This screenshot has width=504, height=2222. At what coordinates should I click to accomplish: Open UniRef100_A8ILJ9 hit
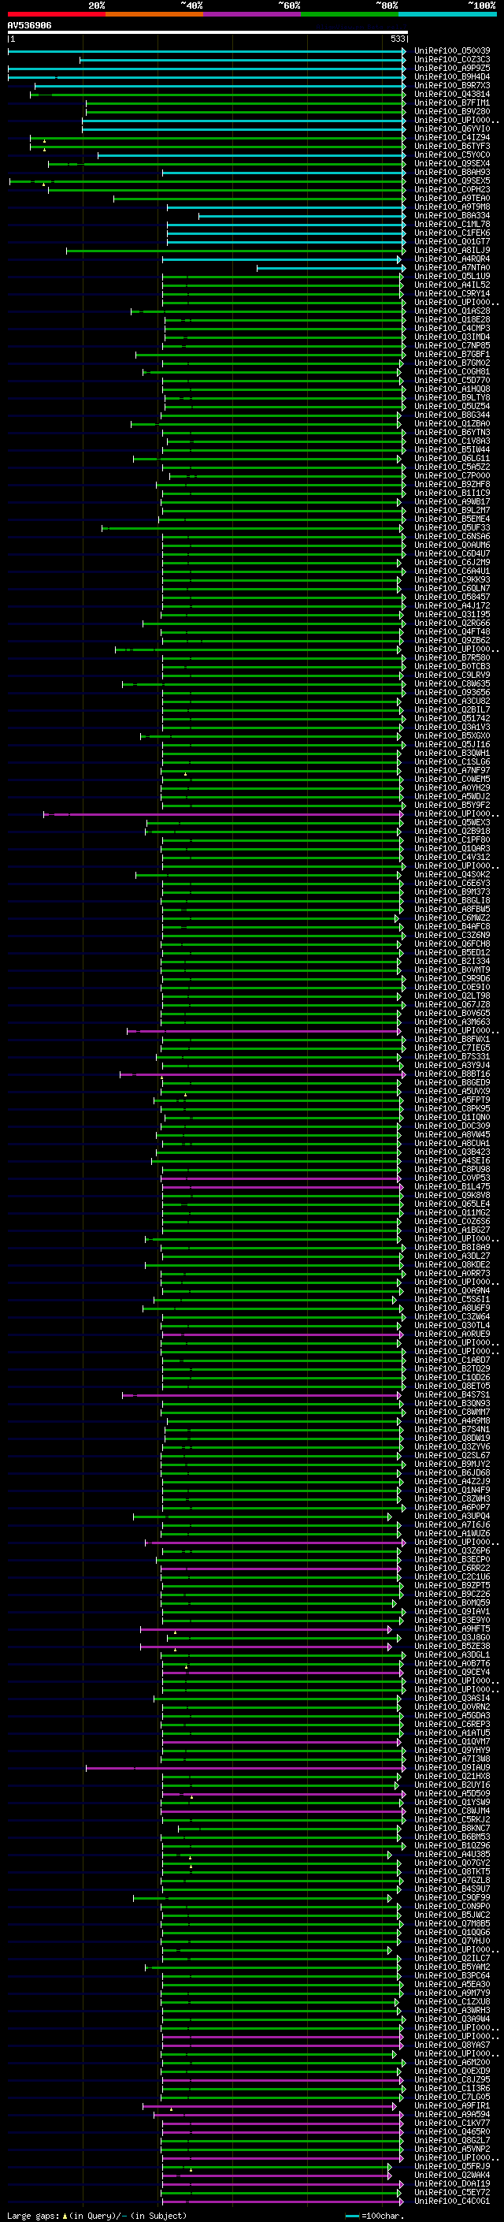452,250
